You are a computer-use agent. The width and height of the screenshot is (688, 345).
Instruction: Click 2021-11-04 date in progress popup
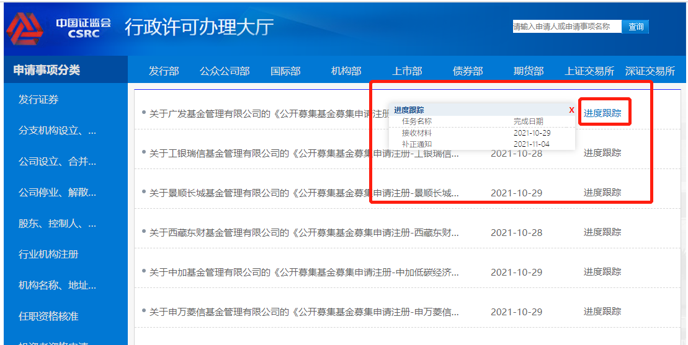(532, 144)
